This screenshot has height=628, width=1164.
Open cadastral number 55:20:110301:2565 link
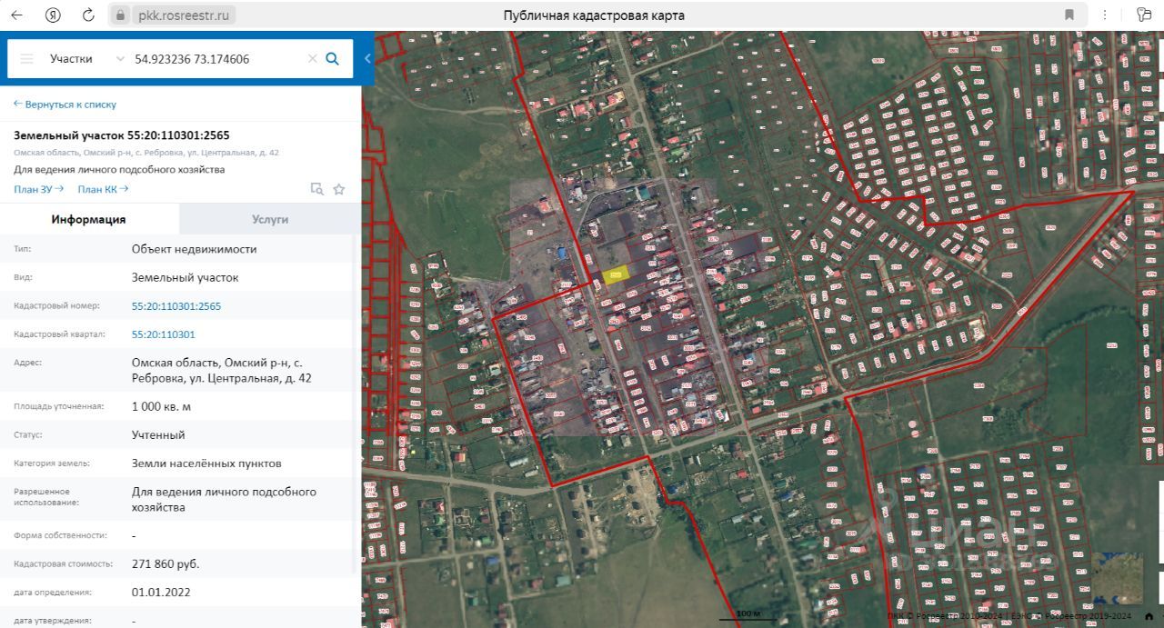click(176, 306)
